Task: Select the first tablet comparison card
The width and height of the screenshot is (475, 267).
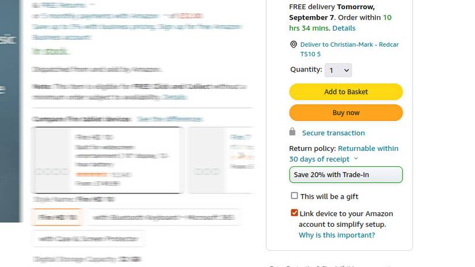Action: point(107,160)
